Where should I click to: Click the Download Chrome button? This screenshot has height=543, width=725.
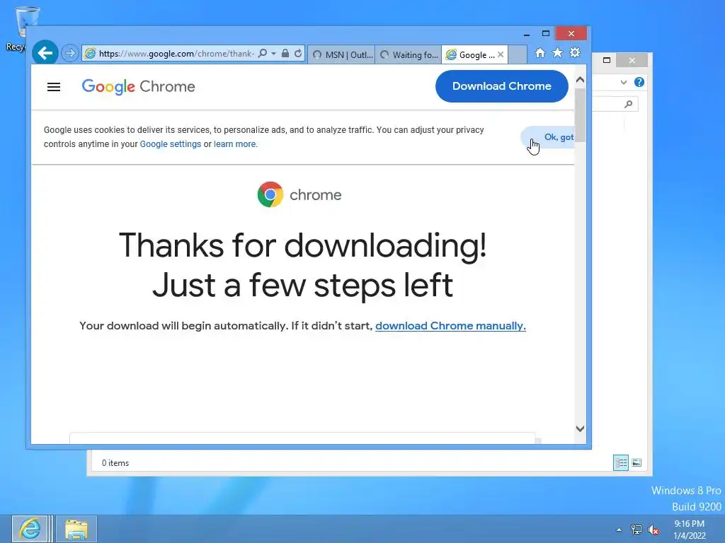click(x=502, y=86)
